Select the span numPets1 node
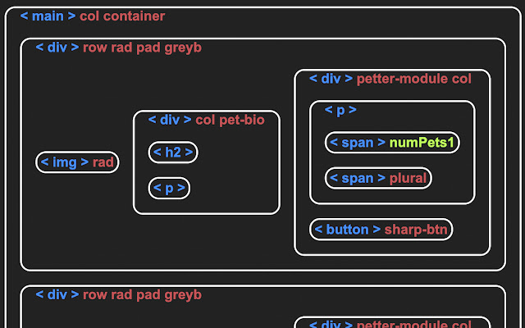The height and width of the screenshot is (328, 525). click(392, 143)
